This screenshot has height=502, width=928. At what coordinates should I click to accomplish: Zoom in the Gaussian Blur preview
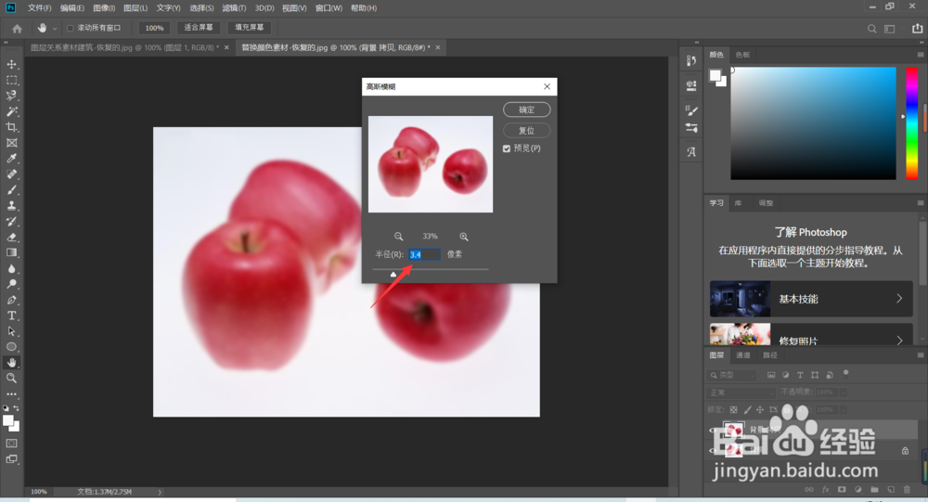(463, 237)
